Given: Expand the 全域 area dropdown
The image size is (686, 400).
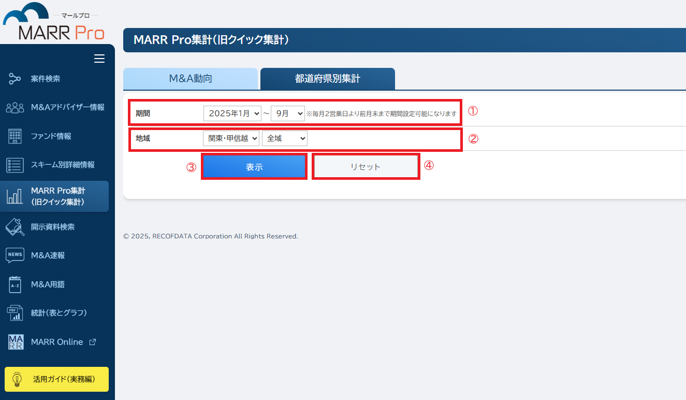Looking at the screenshot, I should pyautogui.click(x=285, y=138).
